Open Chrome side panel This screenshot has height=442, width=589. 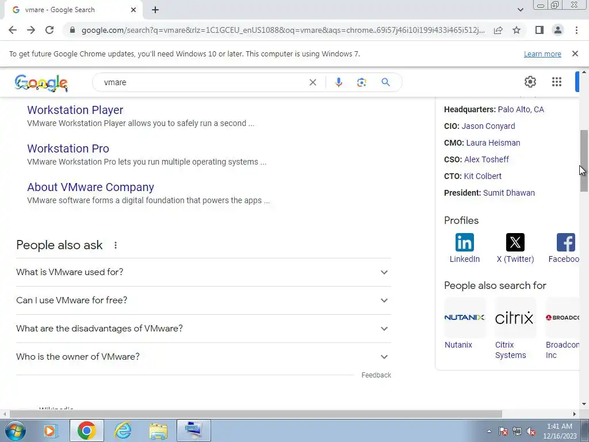(x=540, y=30)
